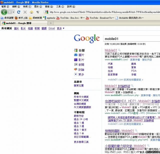Select the mobile01 - Google 搜尋 tab
The width and height of the screenshot is (160, 154).
pos(24,23)
